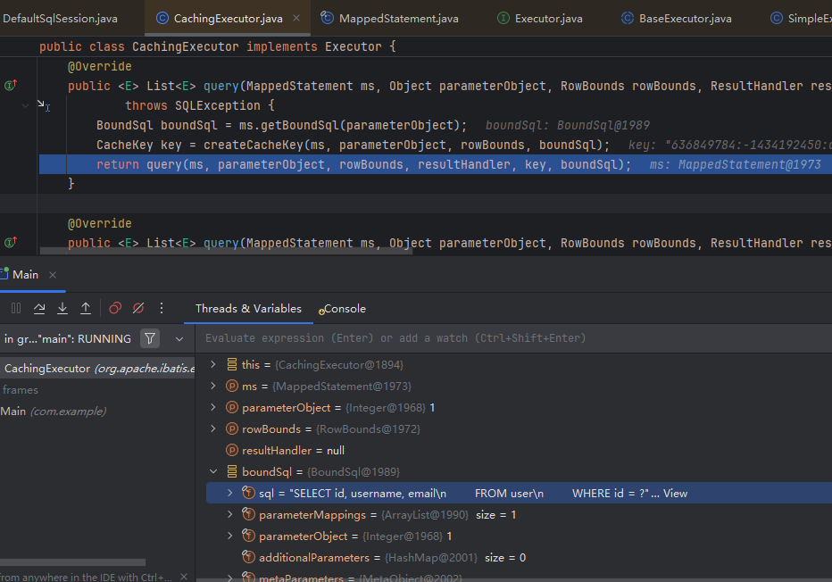832x582 pixels.
Task: Click the override gutter icon beside first query method
Action: tap(11, 85)
